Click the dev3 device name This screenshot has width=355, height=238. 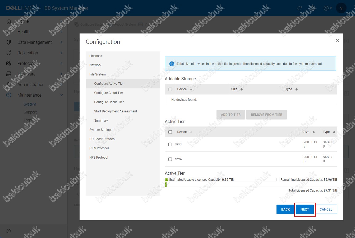[178, 144]
